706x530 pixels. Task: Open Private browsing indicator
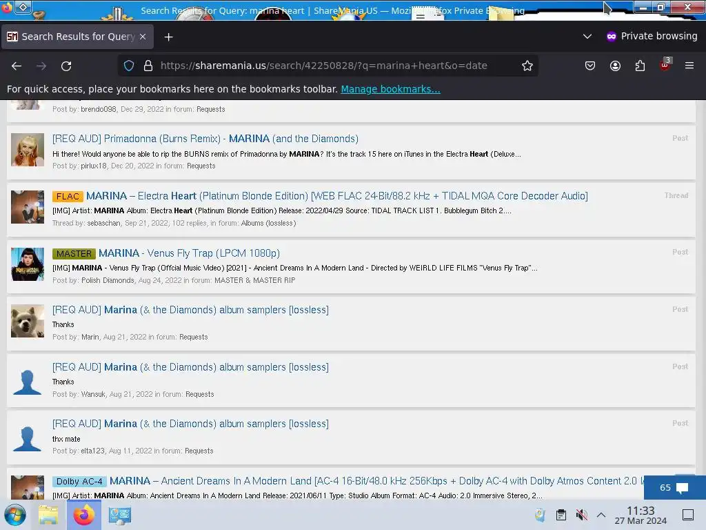coord(652,36)
